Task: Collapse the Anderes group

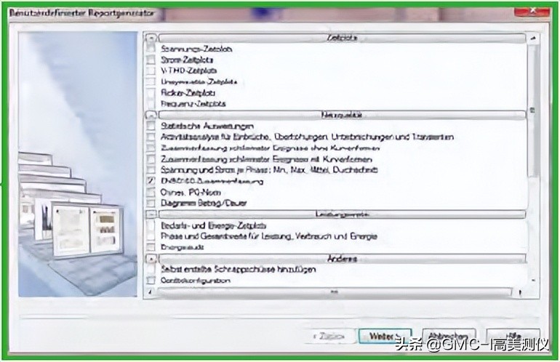Action: tap(151, 259)
